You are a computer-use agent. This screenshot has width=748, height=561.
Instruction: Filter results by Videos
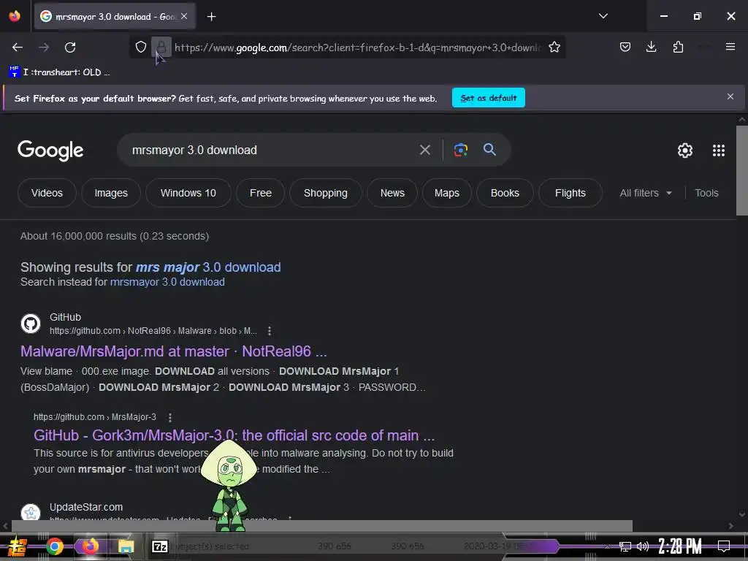click(x=47, y=193)
